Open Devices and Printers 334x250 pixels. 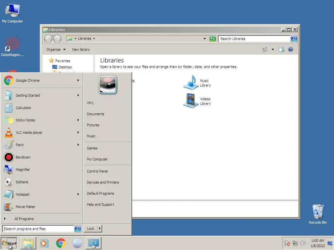(108, 182)
